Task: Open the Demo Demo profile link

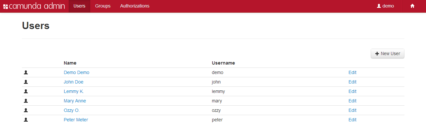Action: (x=77, y=72)
